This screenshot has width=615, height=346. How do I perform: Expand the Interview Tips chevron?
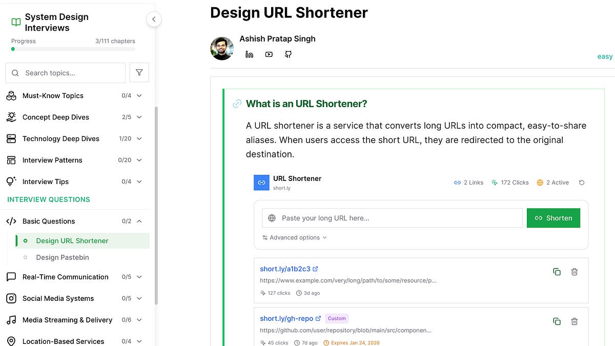tap(139, 182)
